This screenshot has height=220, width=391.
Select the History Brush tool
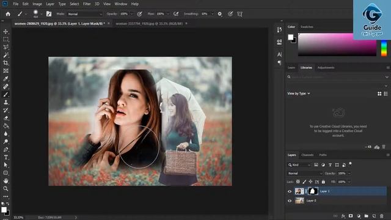click(x=5, y=110)
